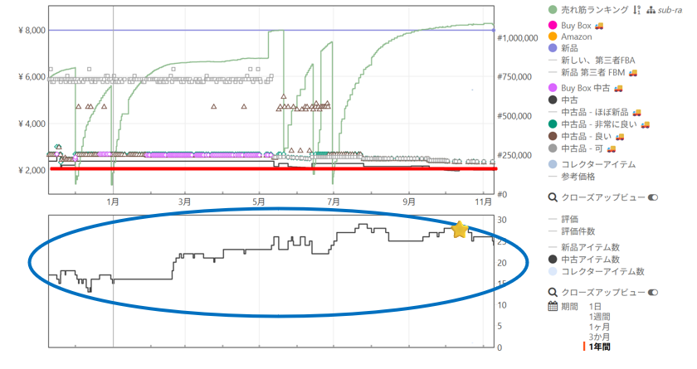The image size is (697, 369).
Task: Click the truck icon next to Buy Box
Action: pyautogui.click(x=598, y=27)
